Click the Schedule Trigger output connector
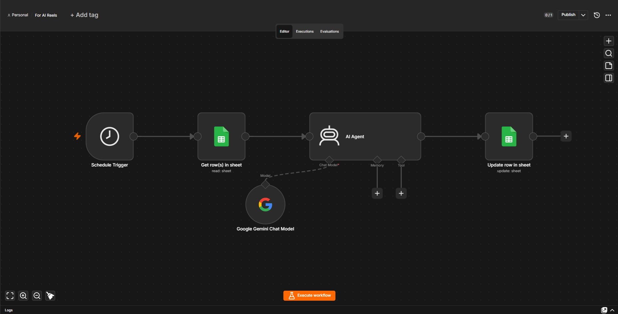 point(133,136)
